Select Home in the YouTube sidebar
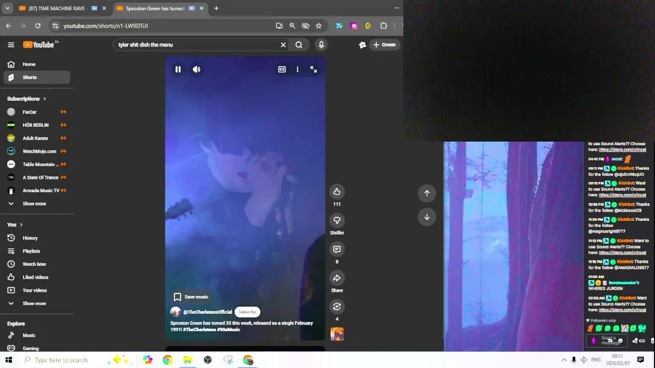Image resolution: width=655 pixels, height=368 pixels. click(x=36, y=64)
